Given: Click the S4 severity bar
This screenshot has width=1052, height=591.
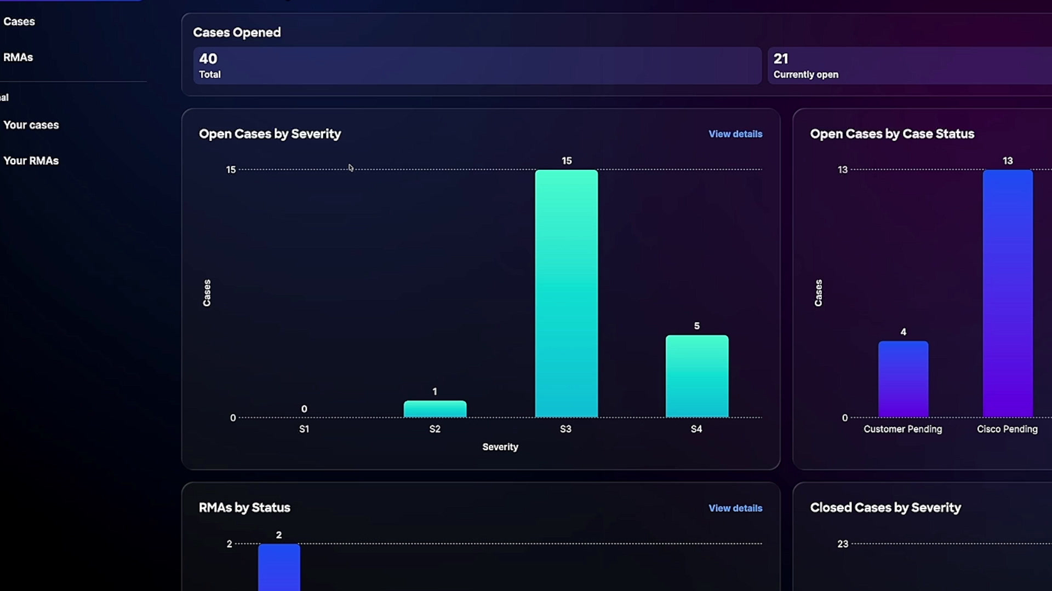Looking at the screenshot, I should pos(697,376).
